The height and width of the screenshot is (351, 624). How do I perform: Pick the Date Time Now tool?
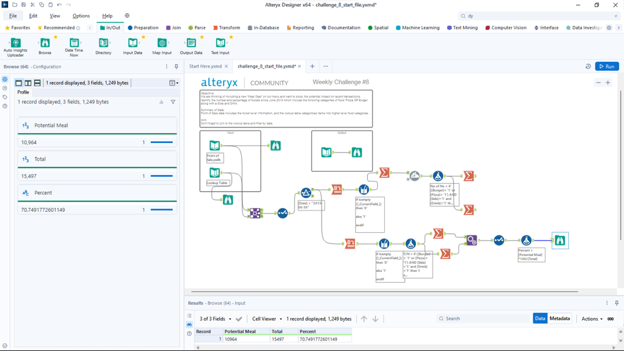point(74,47)
